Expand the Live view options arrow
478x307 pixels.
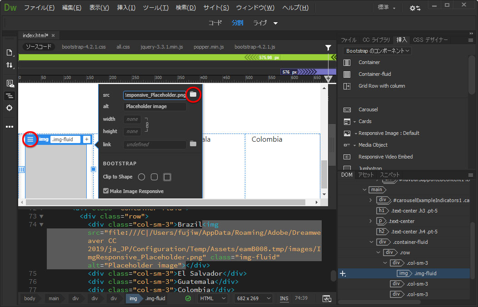coord(275,23)
